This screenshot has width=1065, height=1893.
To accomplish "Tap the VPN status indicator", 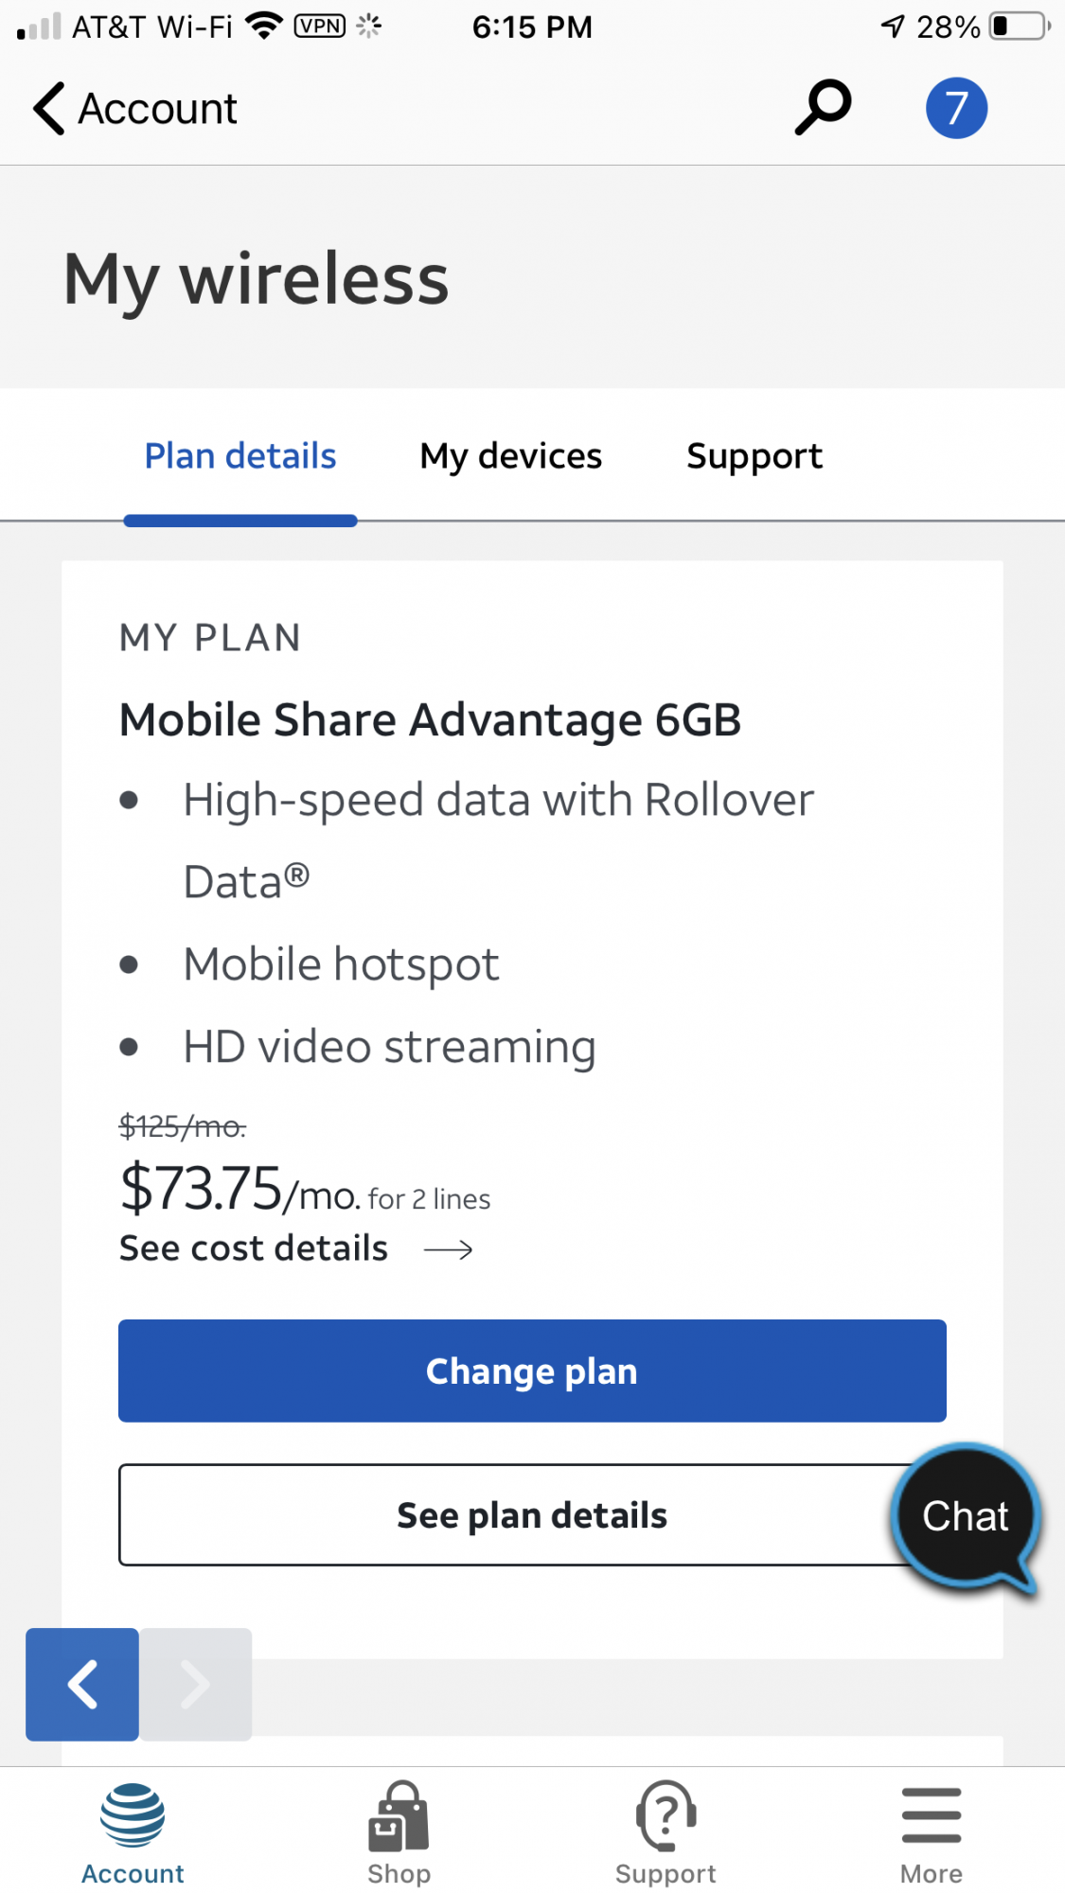I will coord(320,27).
